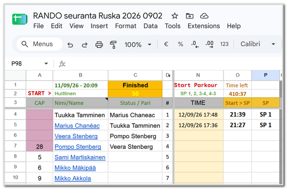287x189 pixels.
Task: Print the spreadsheet
Action: pyautogui.click(x=99, y=45)
